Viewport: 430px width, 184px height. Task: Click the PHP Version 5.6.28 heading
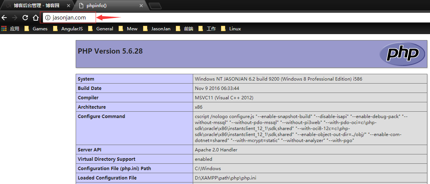point(110,51)
